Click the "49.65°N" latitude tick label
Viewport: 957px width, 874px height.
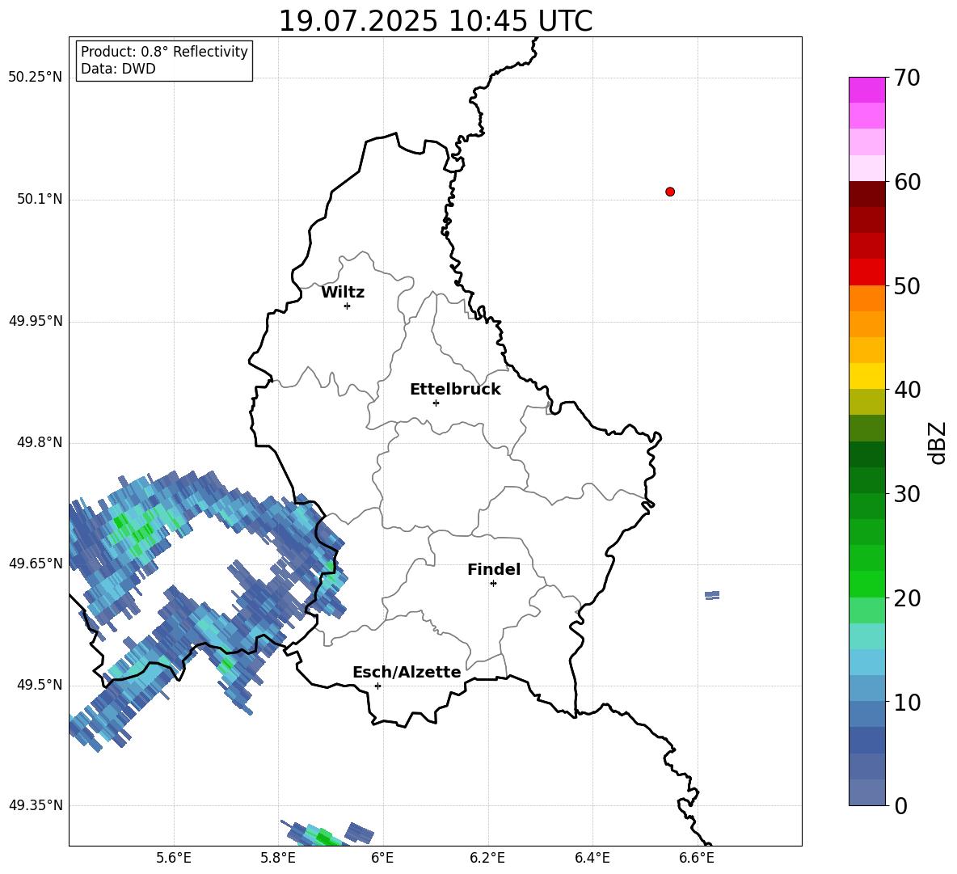[35, 563]
